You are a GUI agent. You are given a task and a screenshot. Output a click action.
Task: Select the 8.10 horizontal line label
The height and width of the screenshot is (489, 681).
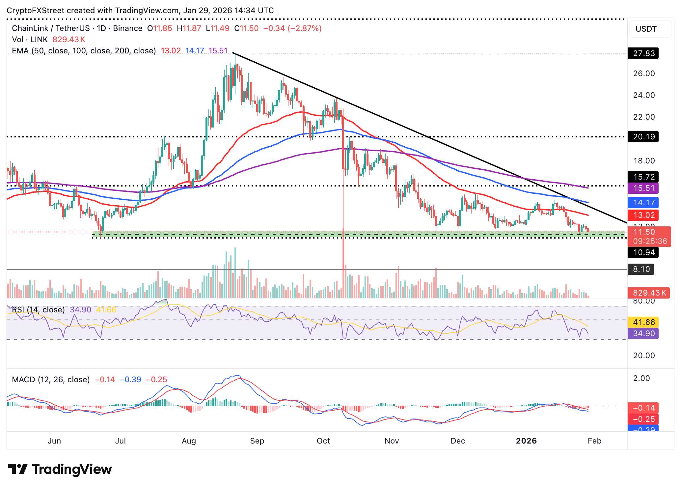point(641,269)
